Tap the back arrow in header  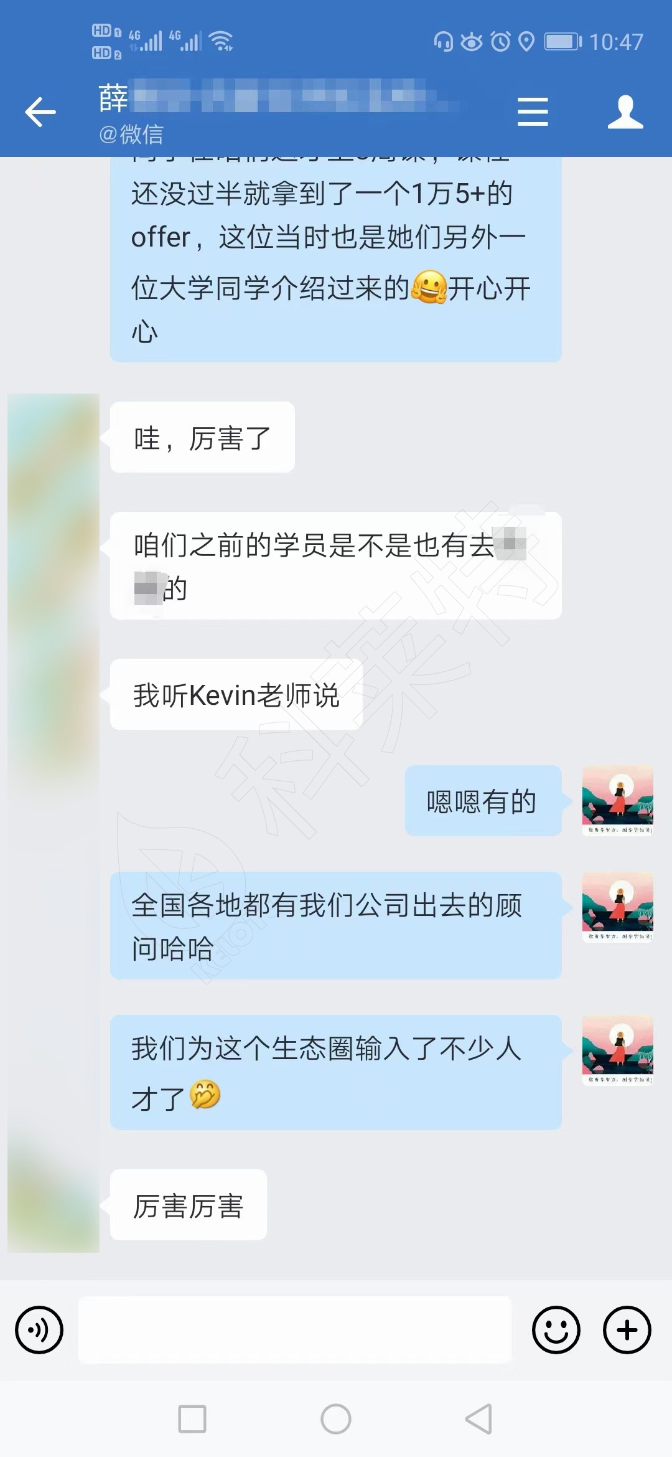pyautogui.click(x=40, y=112)
